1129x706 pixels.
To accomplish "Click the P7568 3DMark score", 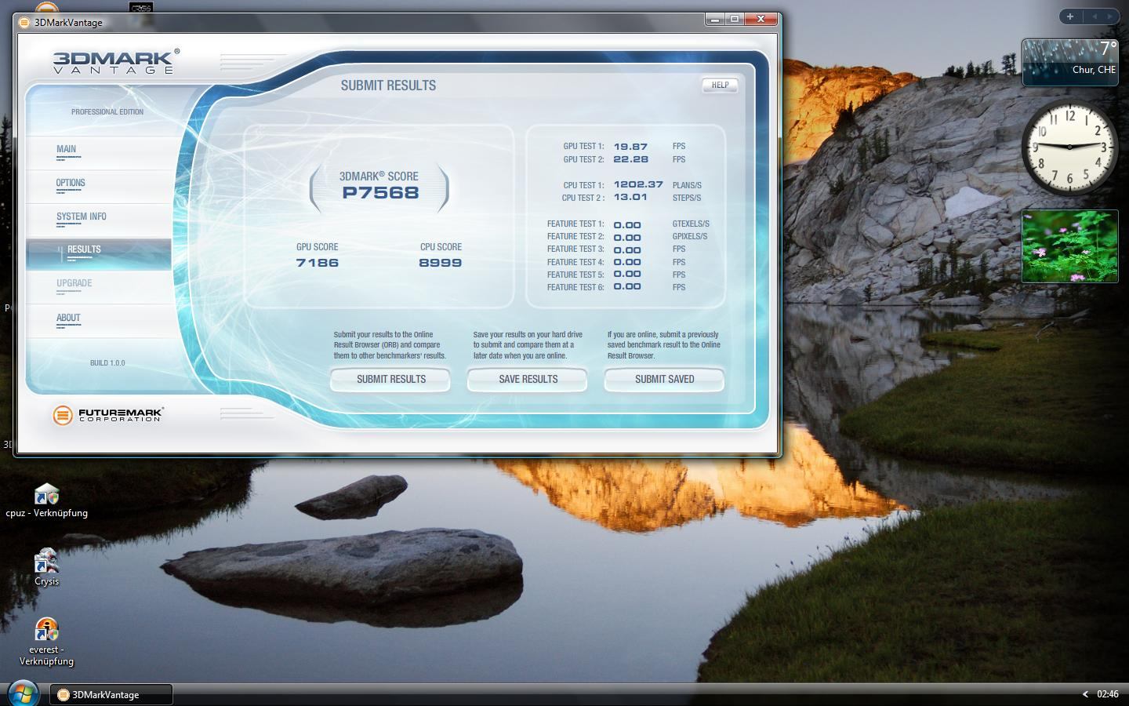I will coord(380,193).
